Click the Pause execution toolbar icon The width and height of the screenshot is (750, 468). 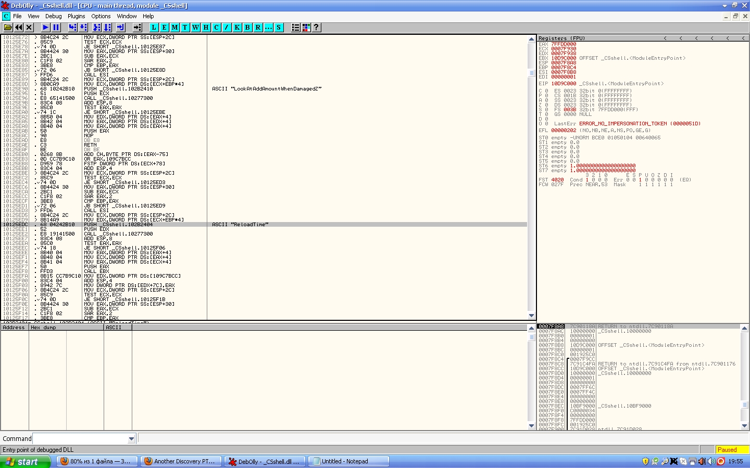(x=56, y=27)
